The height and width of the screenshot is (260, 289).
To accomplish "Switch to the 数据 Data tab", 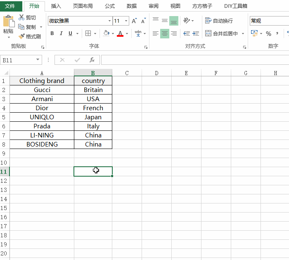I will pos(132,6).
